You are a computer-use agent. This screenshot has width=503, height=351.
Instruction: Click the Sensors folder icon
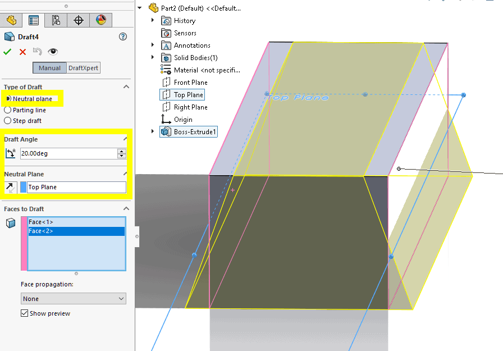click(166, 33)
